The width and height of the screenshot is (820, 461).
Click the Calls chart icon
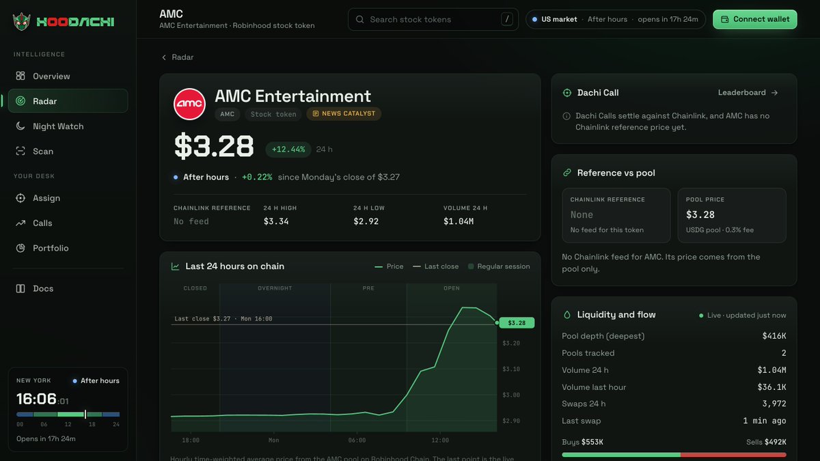pos(20,223)
